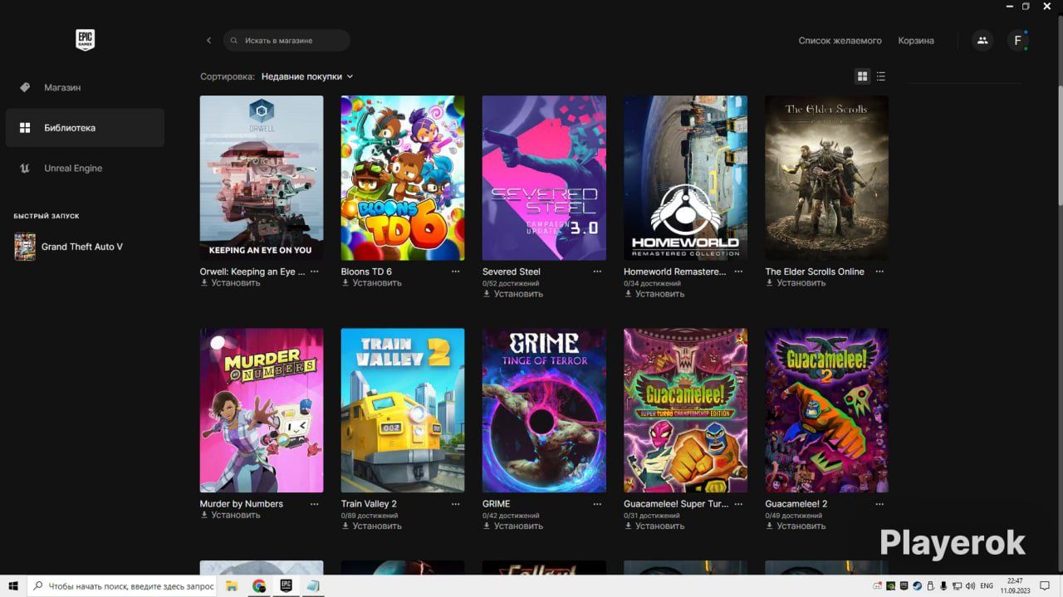The width and height of the screenshot is (1063, 597).
Task: Open more options for Train Valley 2
Action: pyautogui.click(x=456, y=504)
